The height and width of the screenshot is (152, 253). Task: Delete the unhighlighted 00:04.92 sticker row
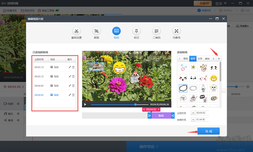(73, 85)
